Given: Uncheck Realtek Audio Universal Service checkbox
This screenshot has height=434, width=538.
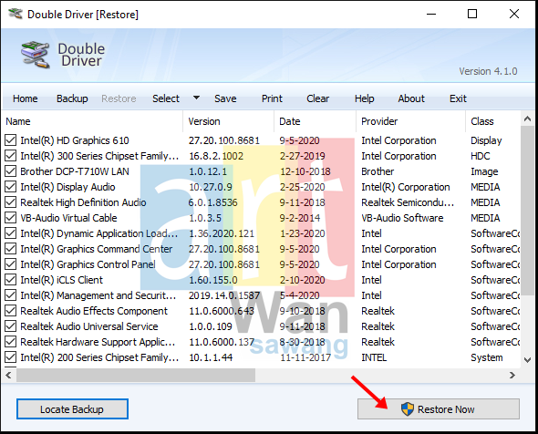Looking at the screenshot, I should coord(11,326).
